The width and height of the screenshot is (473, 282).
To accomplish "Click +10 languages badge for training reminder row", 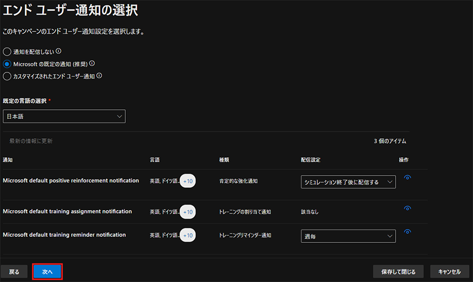I will click(x=188, y=235).
